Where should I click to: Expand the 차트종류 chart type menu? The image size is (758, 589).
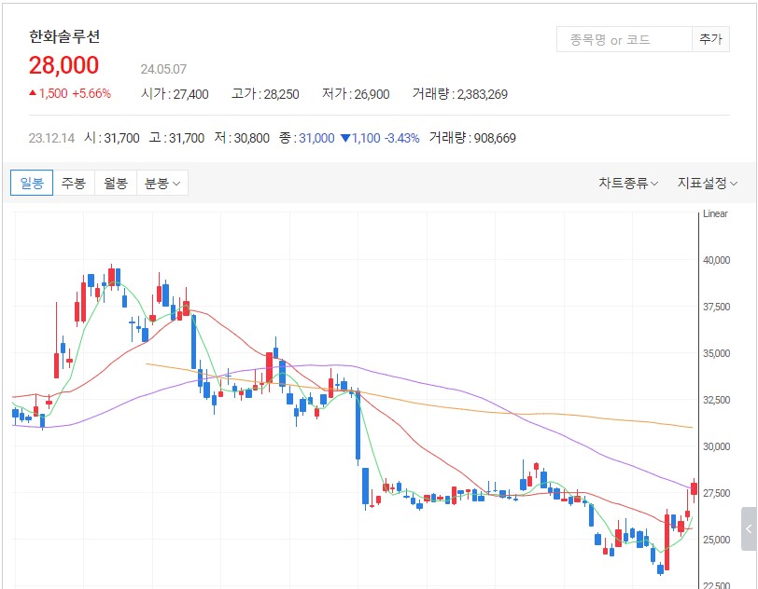628,183
